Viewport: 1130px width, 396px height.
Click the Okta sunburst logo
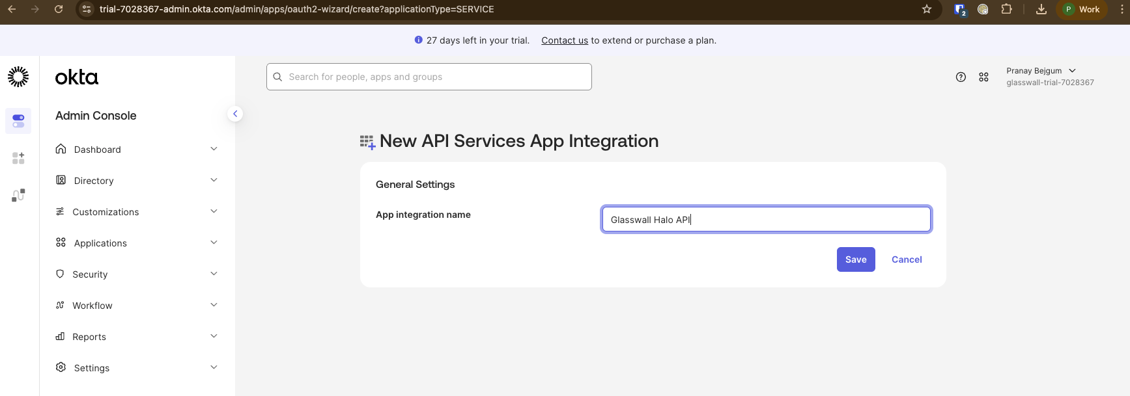18,77
